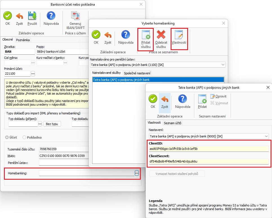Click OK in Vyberte homebanking window
Viewport: 272px width, 218px height.
point(96,37)
